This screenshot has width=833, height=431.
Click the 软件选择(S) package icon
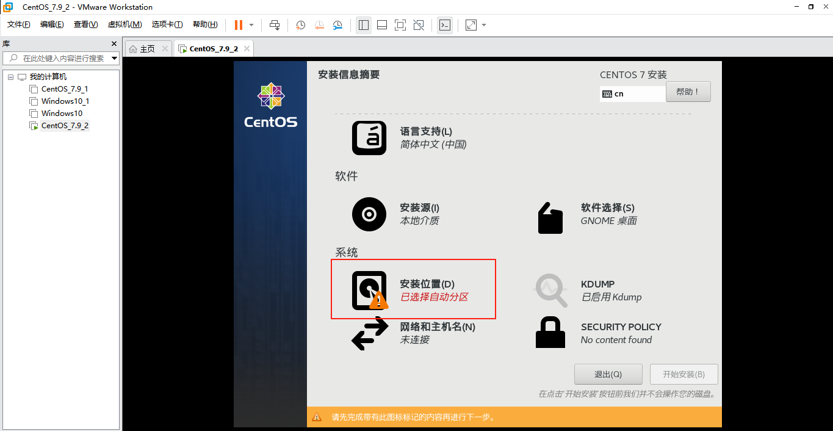tap(550, 217)
